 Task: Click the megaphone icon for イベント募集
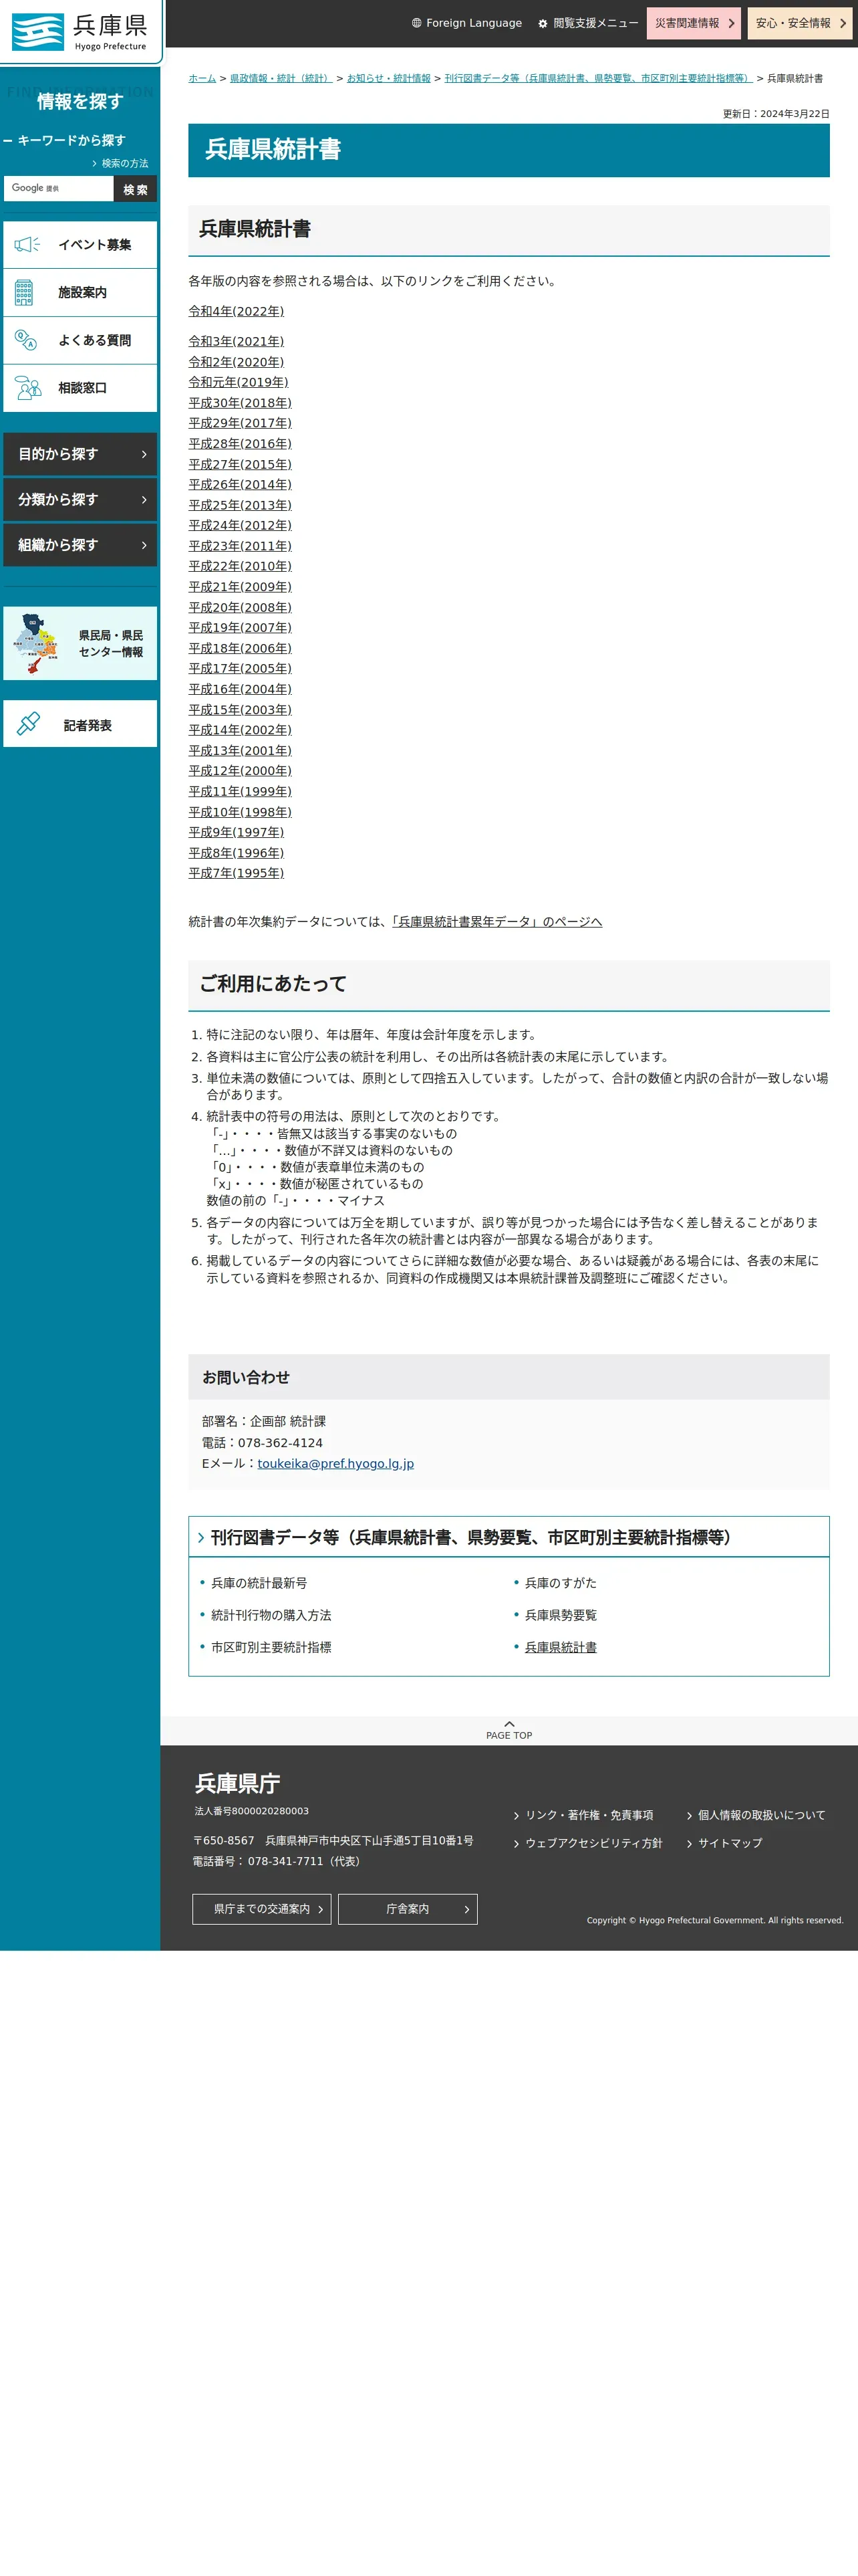point(27,244)
